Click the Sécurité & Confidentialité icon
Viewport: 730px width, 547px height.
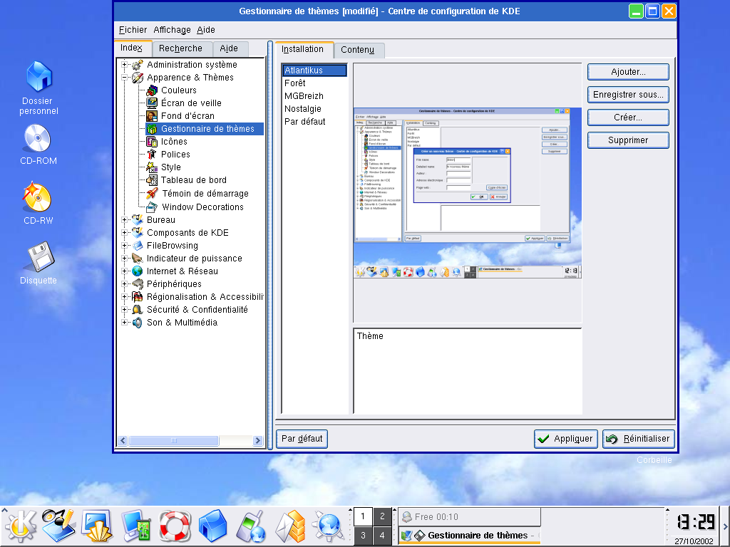pos(138,310)
